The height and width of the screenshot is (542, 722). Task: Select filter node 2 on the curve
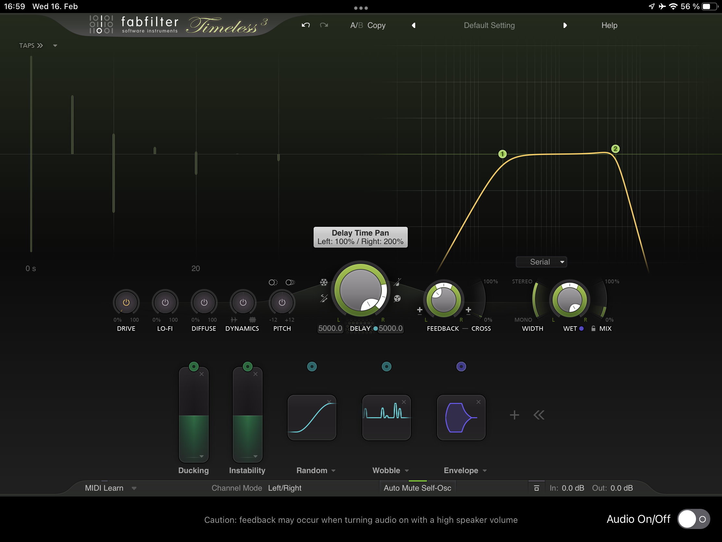pos(615,149)
